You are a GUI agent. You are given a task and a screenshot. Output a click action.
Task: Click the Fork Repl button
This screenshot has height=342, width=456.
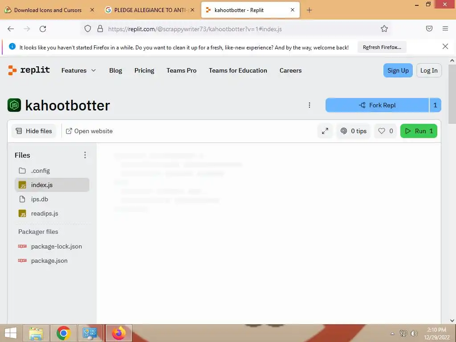pos(377,105)
